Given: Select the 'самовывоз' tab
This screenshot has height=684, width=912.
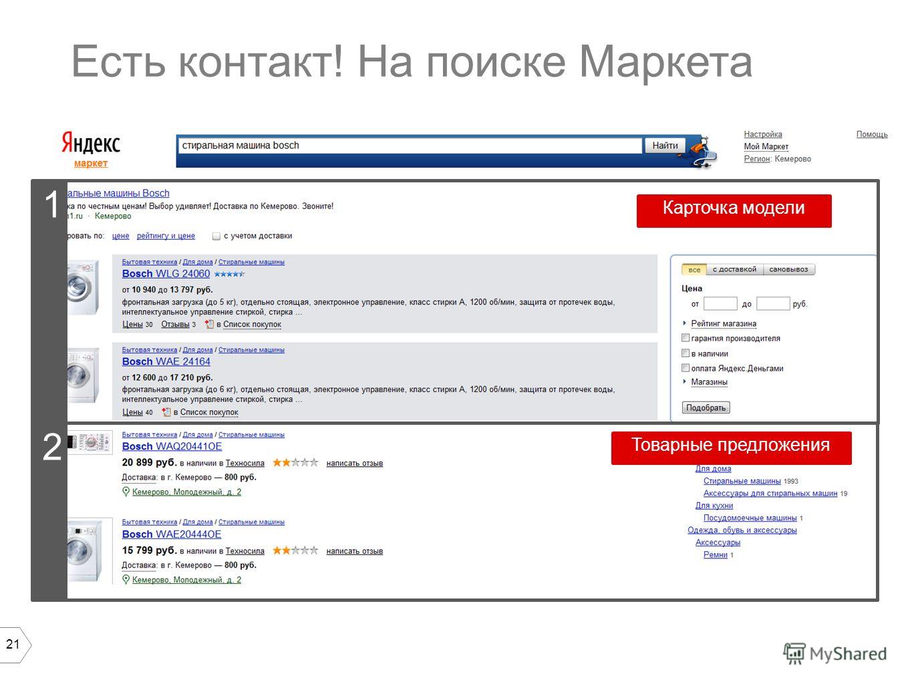Looking at the screenshot, I should (788, 269).
